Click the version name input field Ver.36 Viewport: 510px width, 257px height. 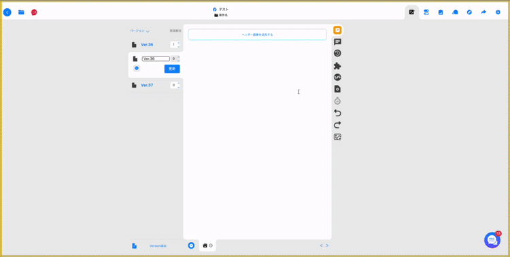[156, 59]
